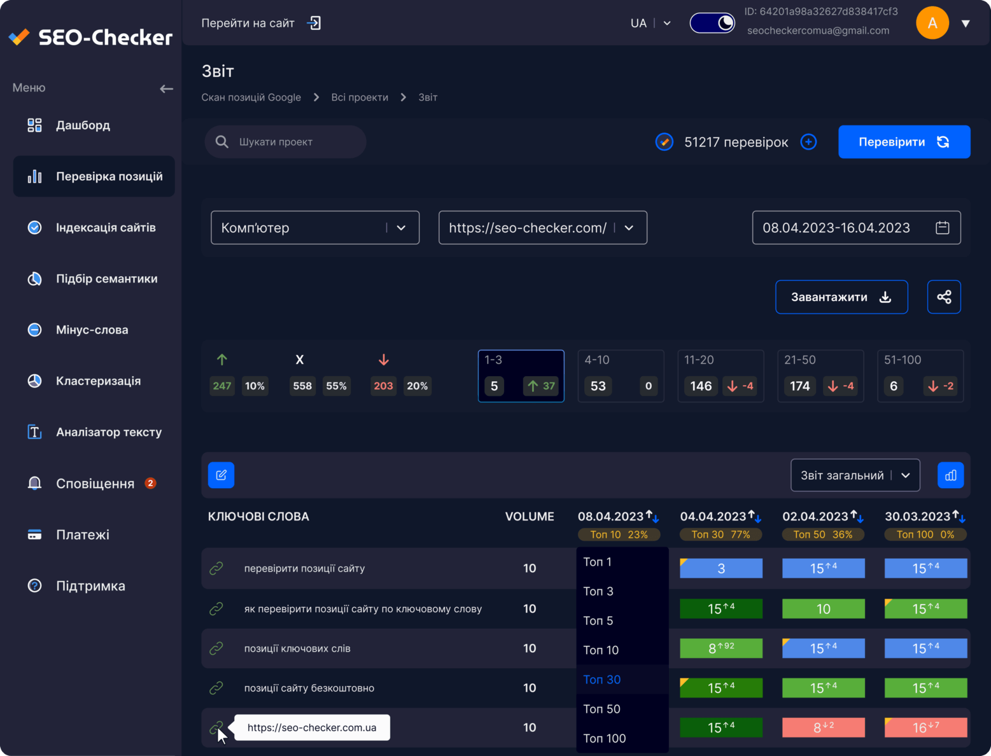Click Скан позицій Google breadcrumb

[251, 97]
